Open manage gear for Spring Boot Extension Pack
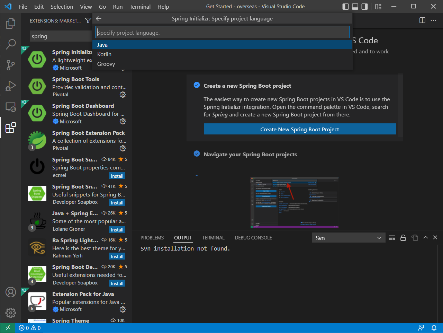The width and height of the screenshot is (443, 333). click(123, 148)
